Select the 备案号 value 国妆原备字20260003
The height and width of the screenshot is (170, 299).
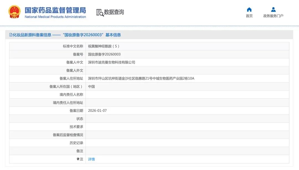tap(104, 54)
